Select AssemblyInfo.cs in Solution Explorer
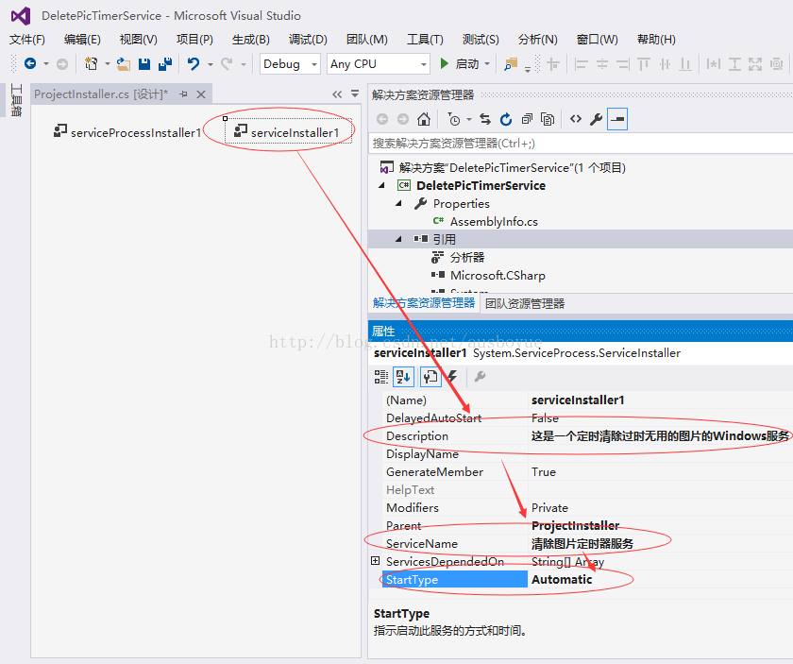 coord(494,222)
